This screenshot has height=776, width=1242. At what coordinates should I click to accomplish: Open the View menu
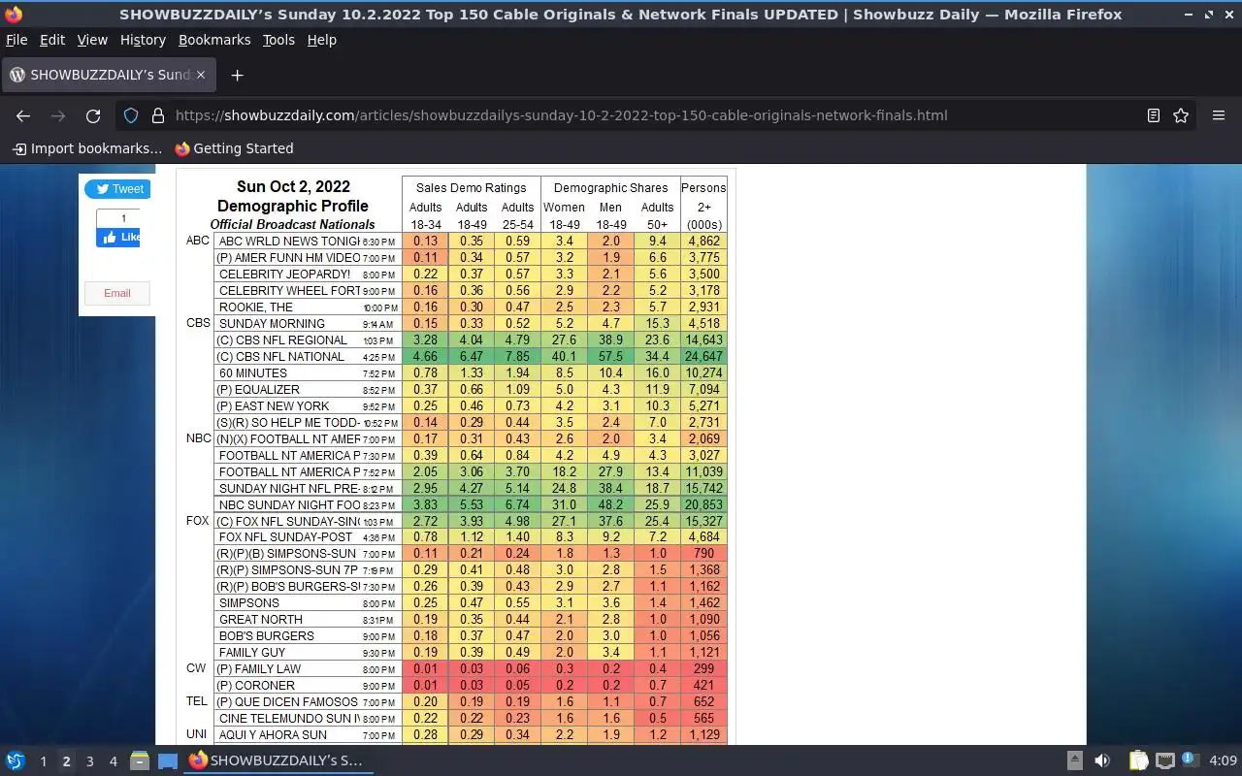pyautogui.click(x=92, y=40)
